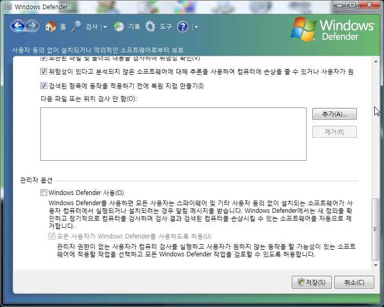384x307 pixels.
Task: Open History using the clock icon
Action: click(x=119, y=27)
